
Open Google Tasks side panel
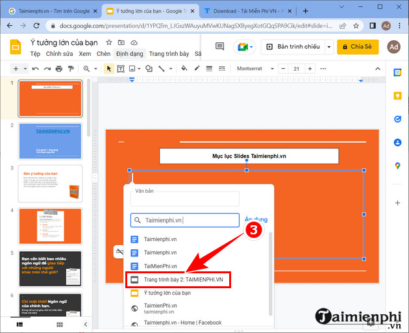397,119
